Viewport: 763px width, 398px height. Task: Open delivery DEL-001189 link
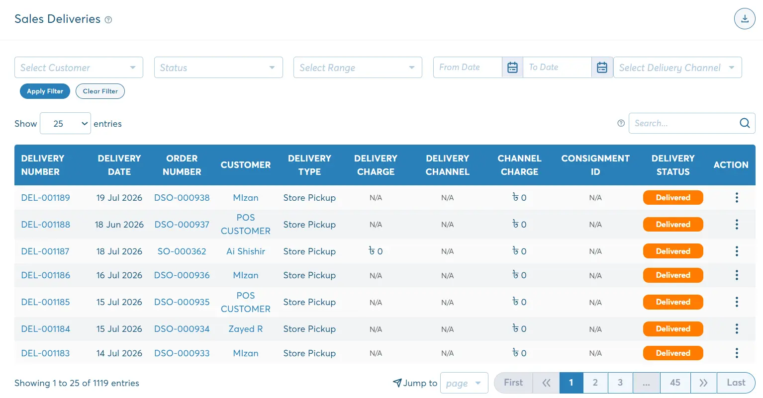tap(45, 198)
